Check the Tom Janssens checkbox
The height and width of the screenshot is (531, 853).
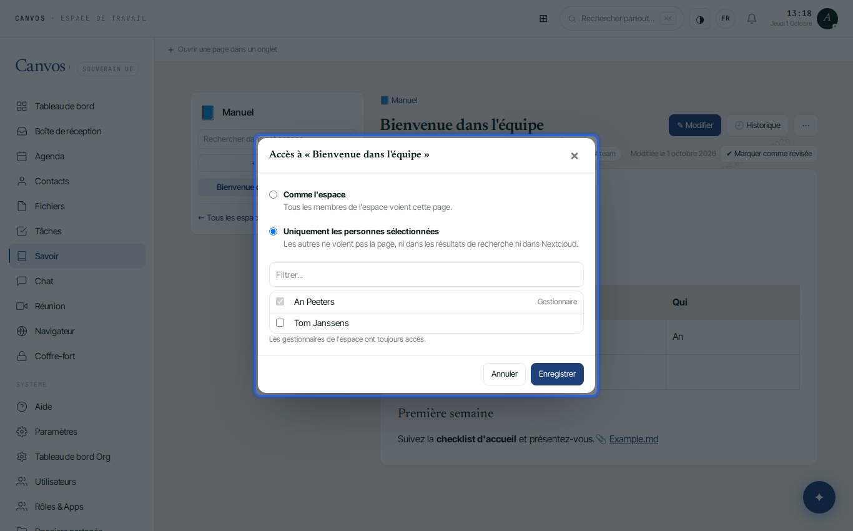coord(280,323)
